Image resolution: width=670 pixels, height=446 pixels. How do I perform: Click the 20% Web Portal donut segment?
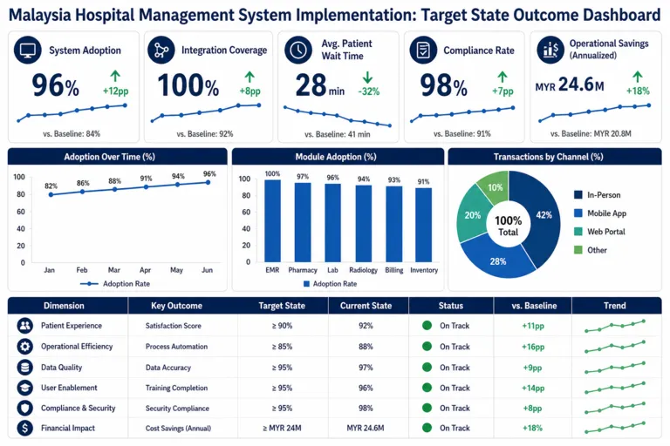point(472,214)
